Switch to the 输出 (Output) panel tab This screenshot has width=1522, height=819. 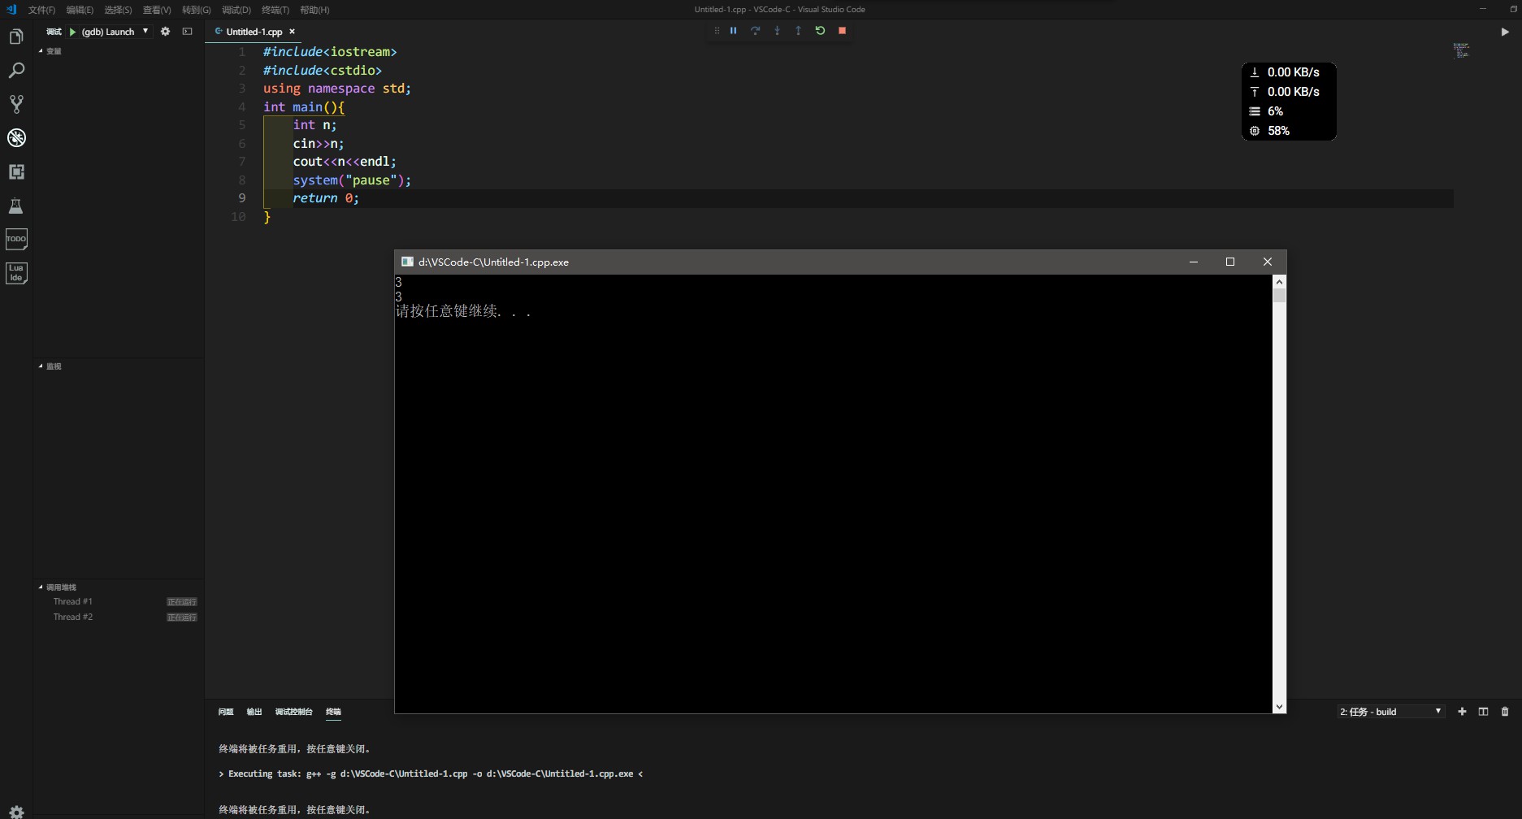(x=254, y=712)
